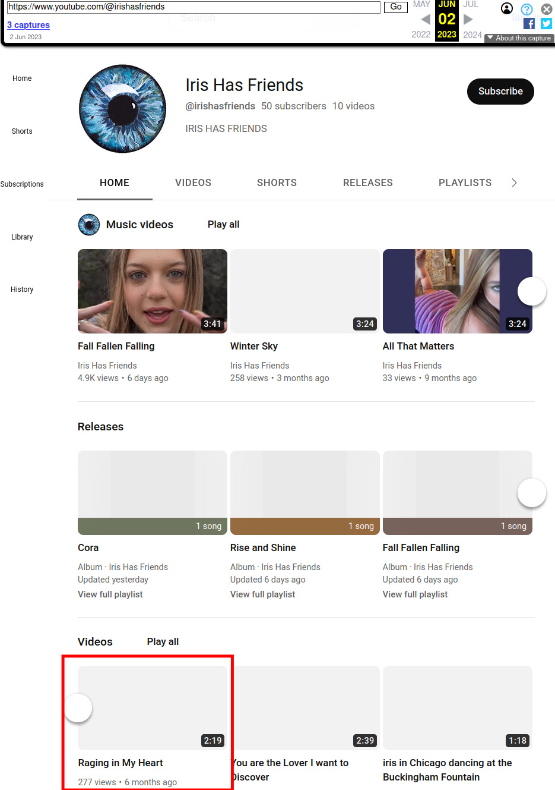Image resolution: width=555 pixels, height=790 pixels.
Task: Focus the Wayback URL input field
Action: tap(194, 7)
